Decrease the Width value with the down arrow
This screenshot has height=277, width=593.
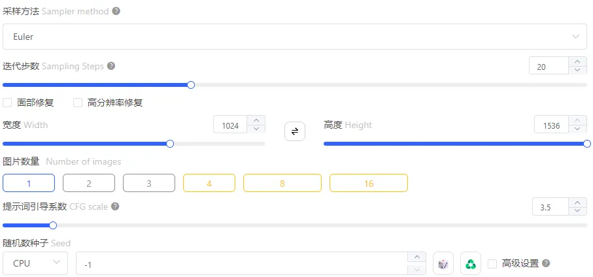point(256,129)
